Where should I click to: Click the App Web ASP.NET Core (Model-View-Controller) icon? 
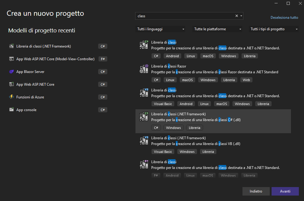pos(12,59)
